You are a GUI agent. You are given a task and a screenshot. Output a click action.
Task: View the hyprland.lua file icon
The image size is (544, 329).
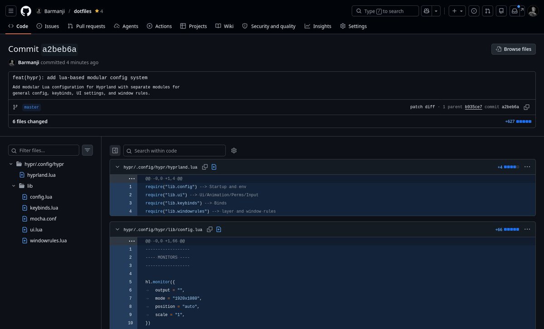pos(214,167)
